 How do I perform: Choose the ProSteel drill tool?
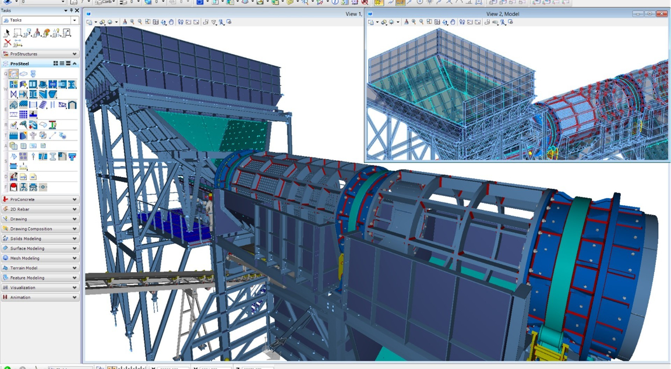tap(23, 125)
